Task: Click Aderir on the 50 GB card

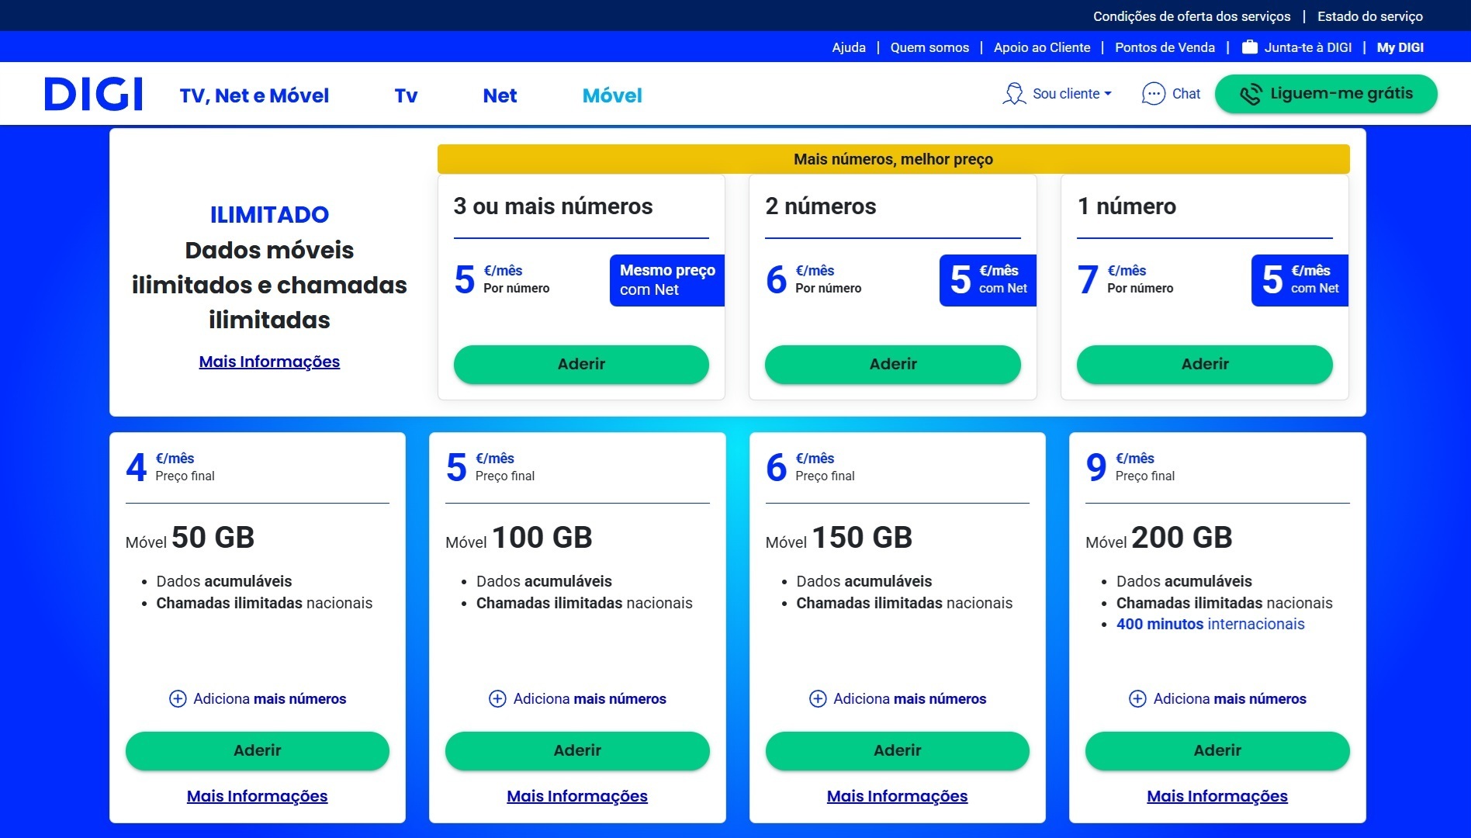Action: 258,750
